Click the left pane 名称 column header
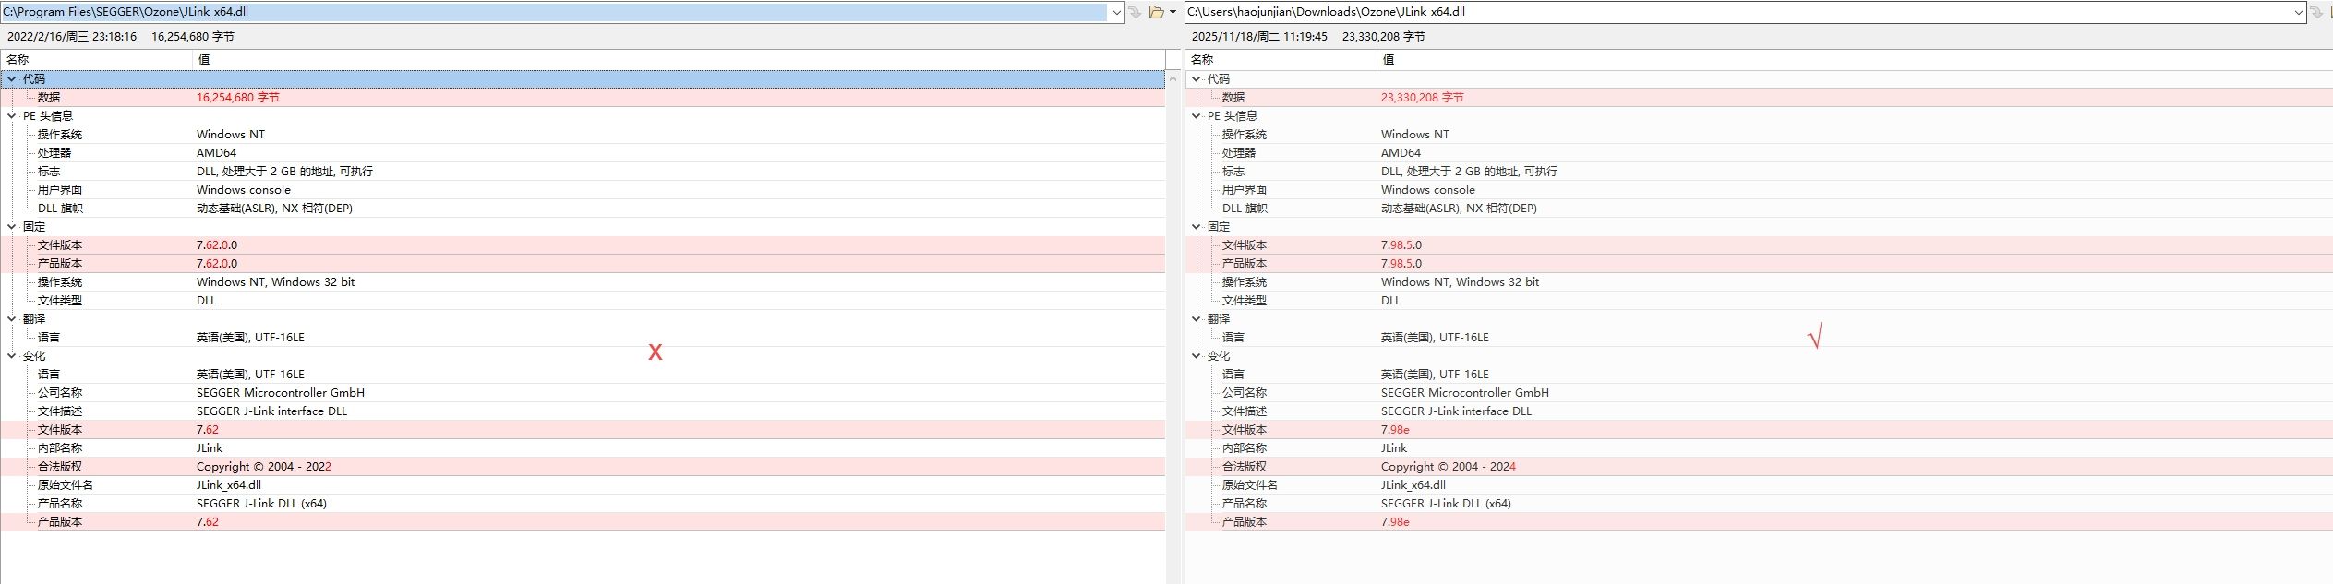The height and width of the screenshot is (584, 2333). (92, 59)
